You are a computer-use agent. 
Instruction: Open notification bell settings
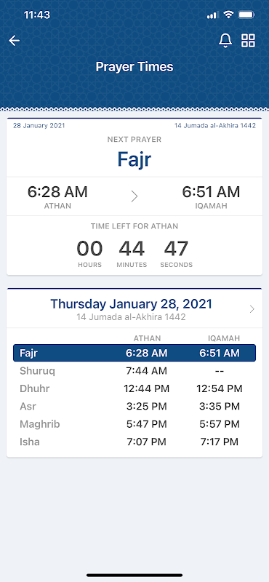225,41
